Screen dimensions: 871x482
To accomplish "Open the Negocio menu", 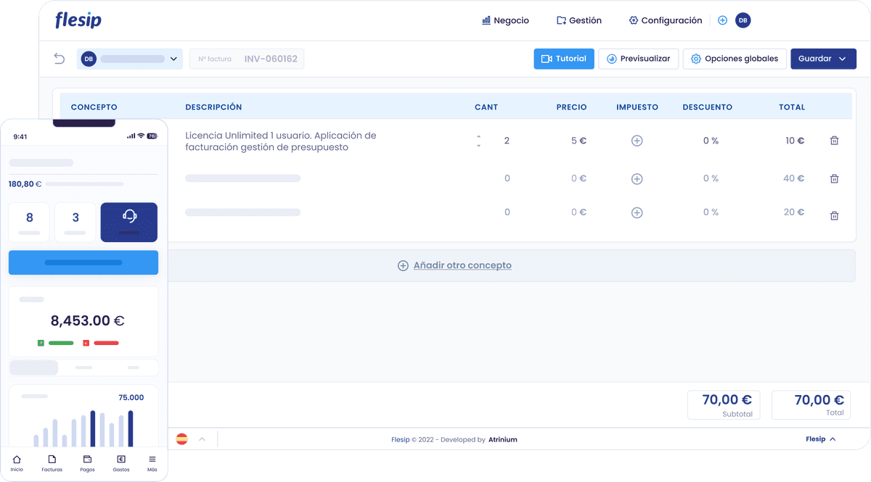I will pos(505,20).
